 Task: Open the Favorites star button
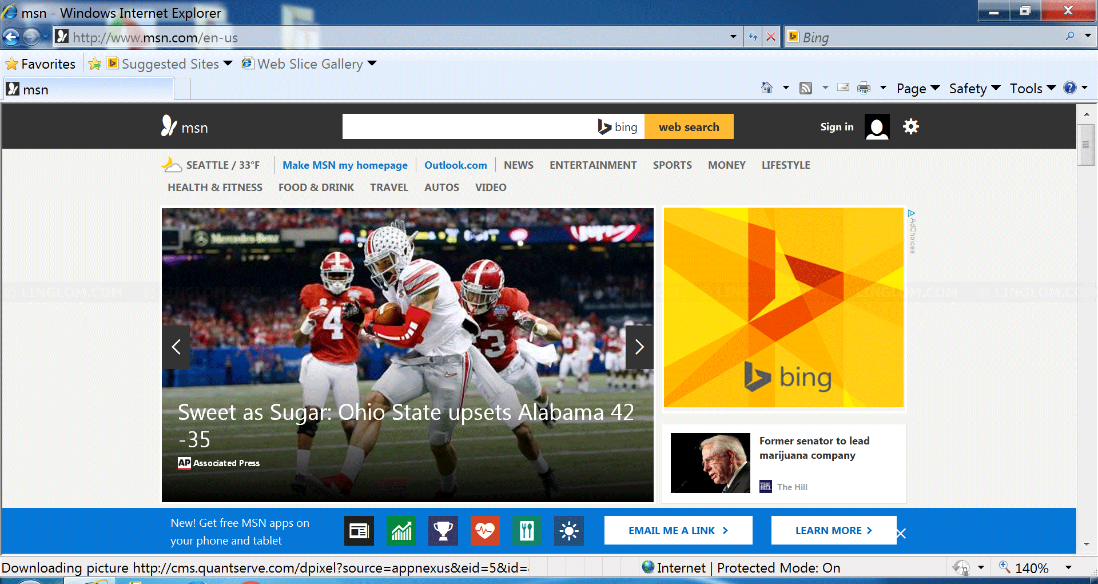(40, 63)
